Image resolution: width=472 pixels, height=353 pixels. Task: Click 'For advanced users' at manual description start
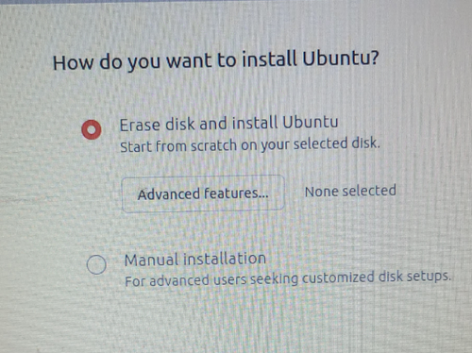pyautogui.click(x=186, y=280)
